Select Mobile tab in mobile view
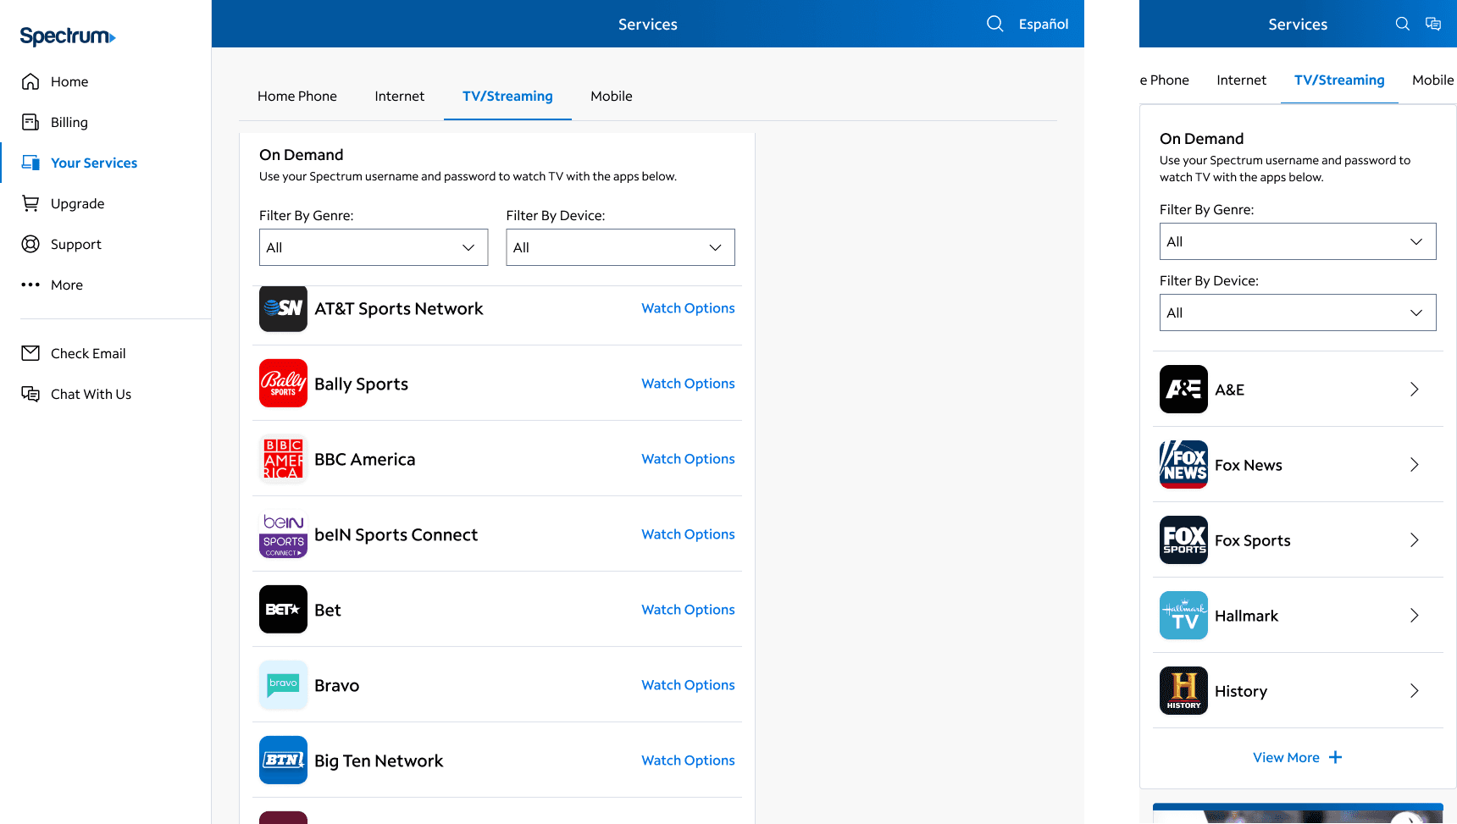 (x=1433, y=80)
